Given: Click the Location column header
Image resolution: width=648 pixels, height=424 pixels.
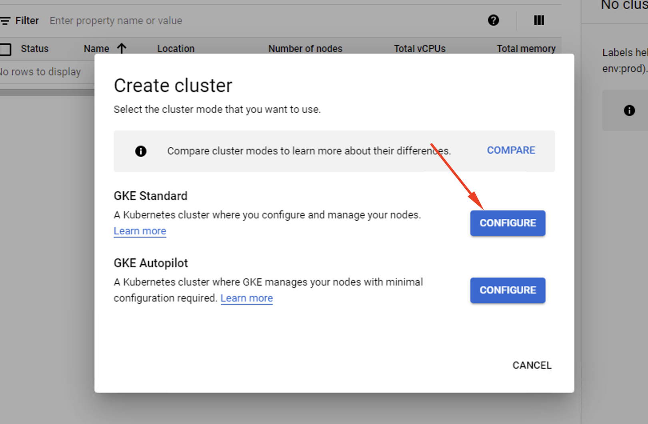Looking at the screenshot, I should (x=176, y=49).
